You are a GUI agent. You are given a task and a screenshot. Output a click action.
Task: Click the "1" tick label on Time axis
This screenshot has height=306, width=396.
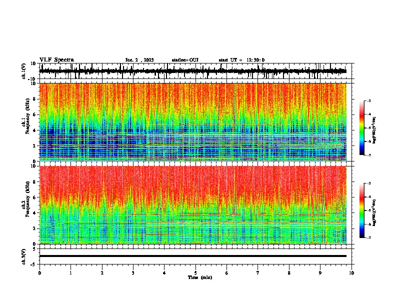70,273
